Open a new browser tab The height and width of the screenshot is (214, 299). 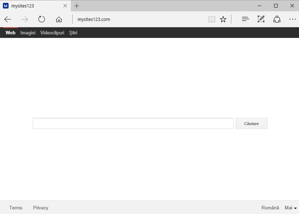pyautogui.click(x=77, y=6)
